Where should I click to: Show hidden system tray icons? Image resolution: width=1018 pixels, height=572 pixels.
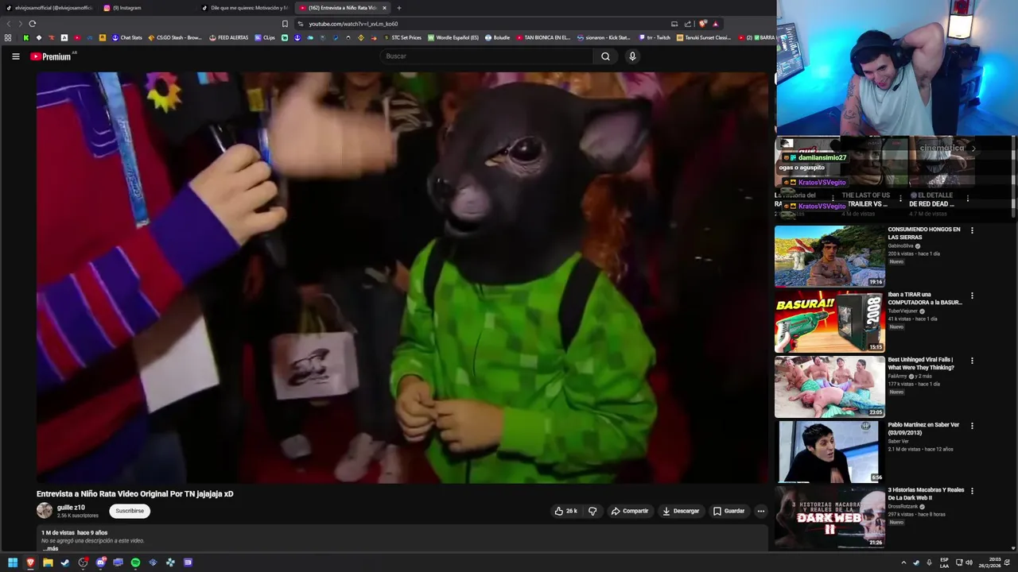pyautogui.click(x=903, y=562)
